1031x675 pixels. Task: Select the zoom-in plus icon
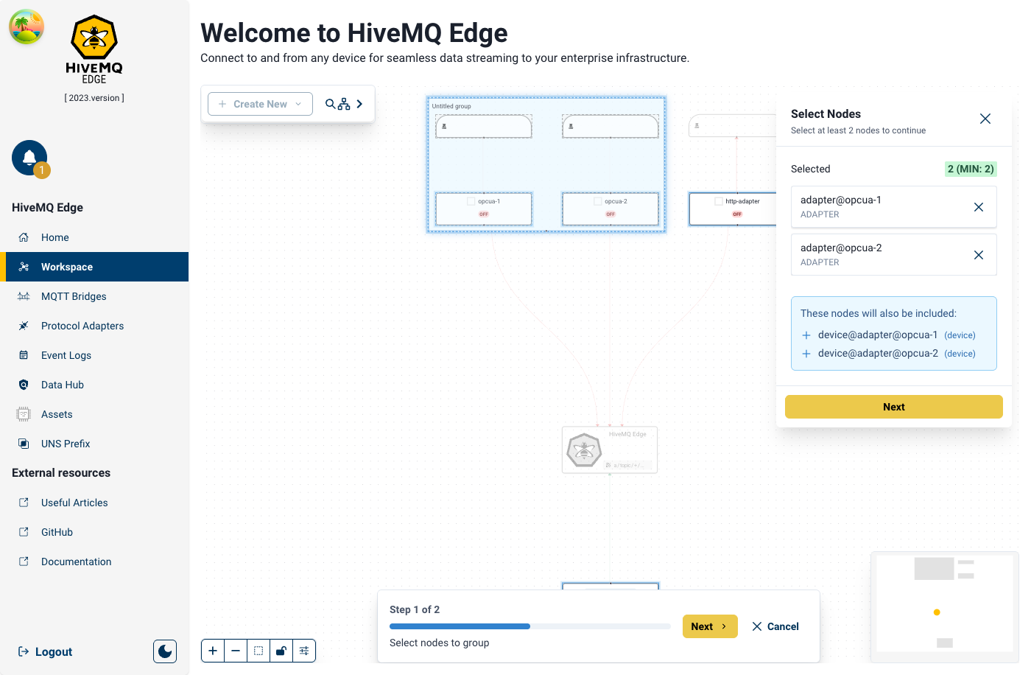(x=212, y=651)
